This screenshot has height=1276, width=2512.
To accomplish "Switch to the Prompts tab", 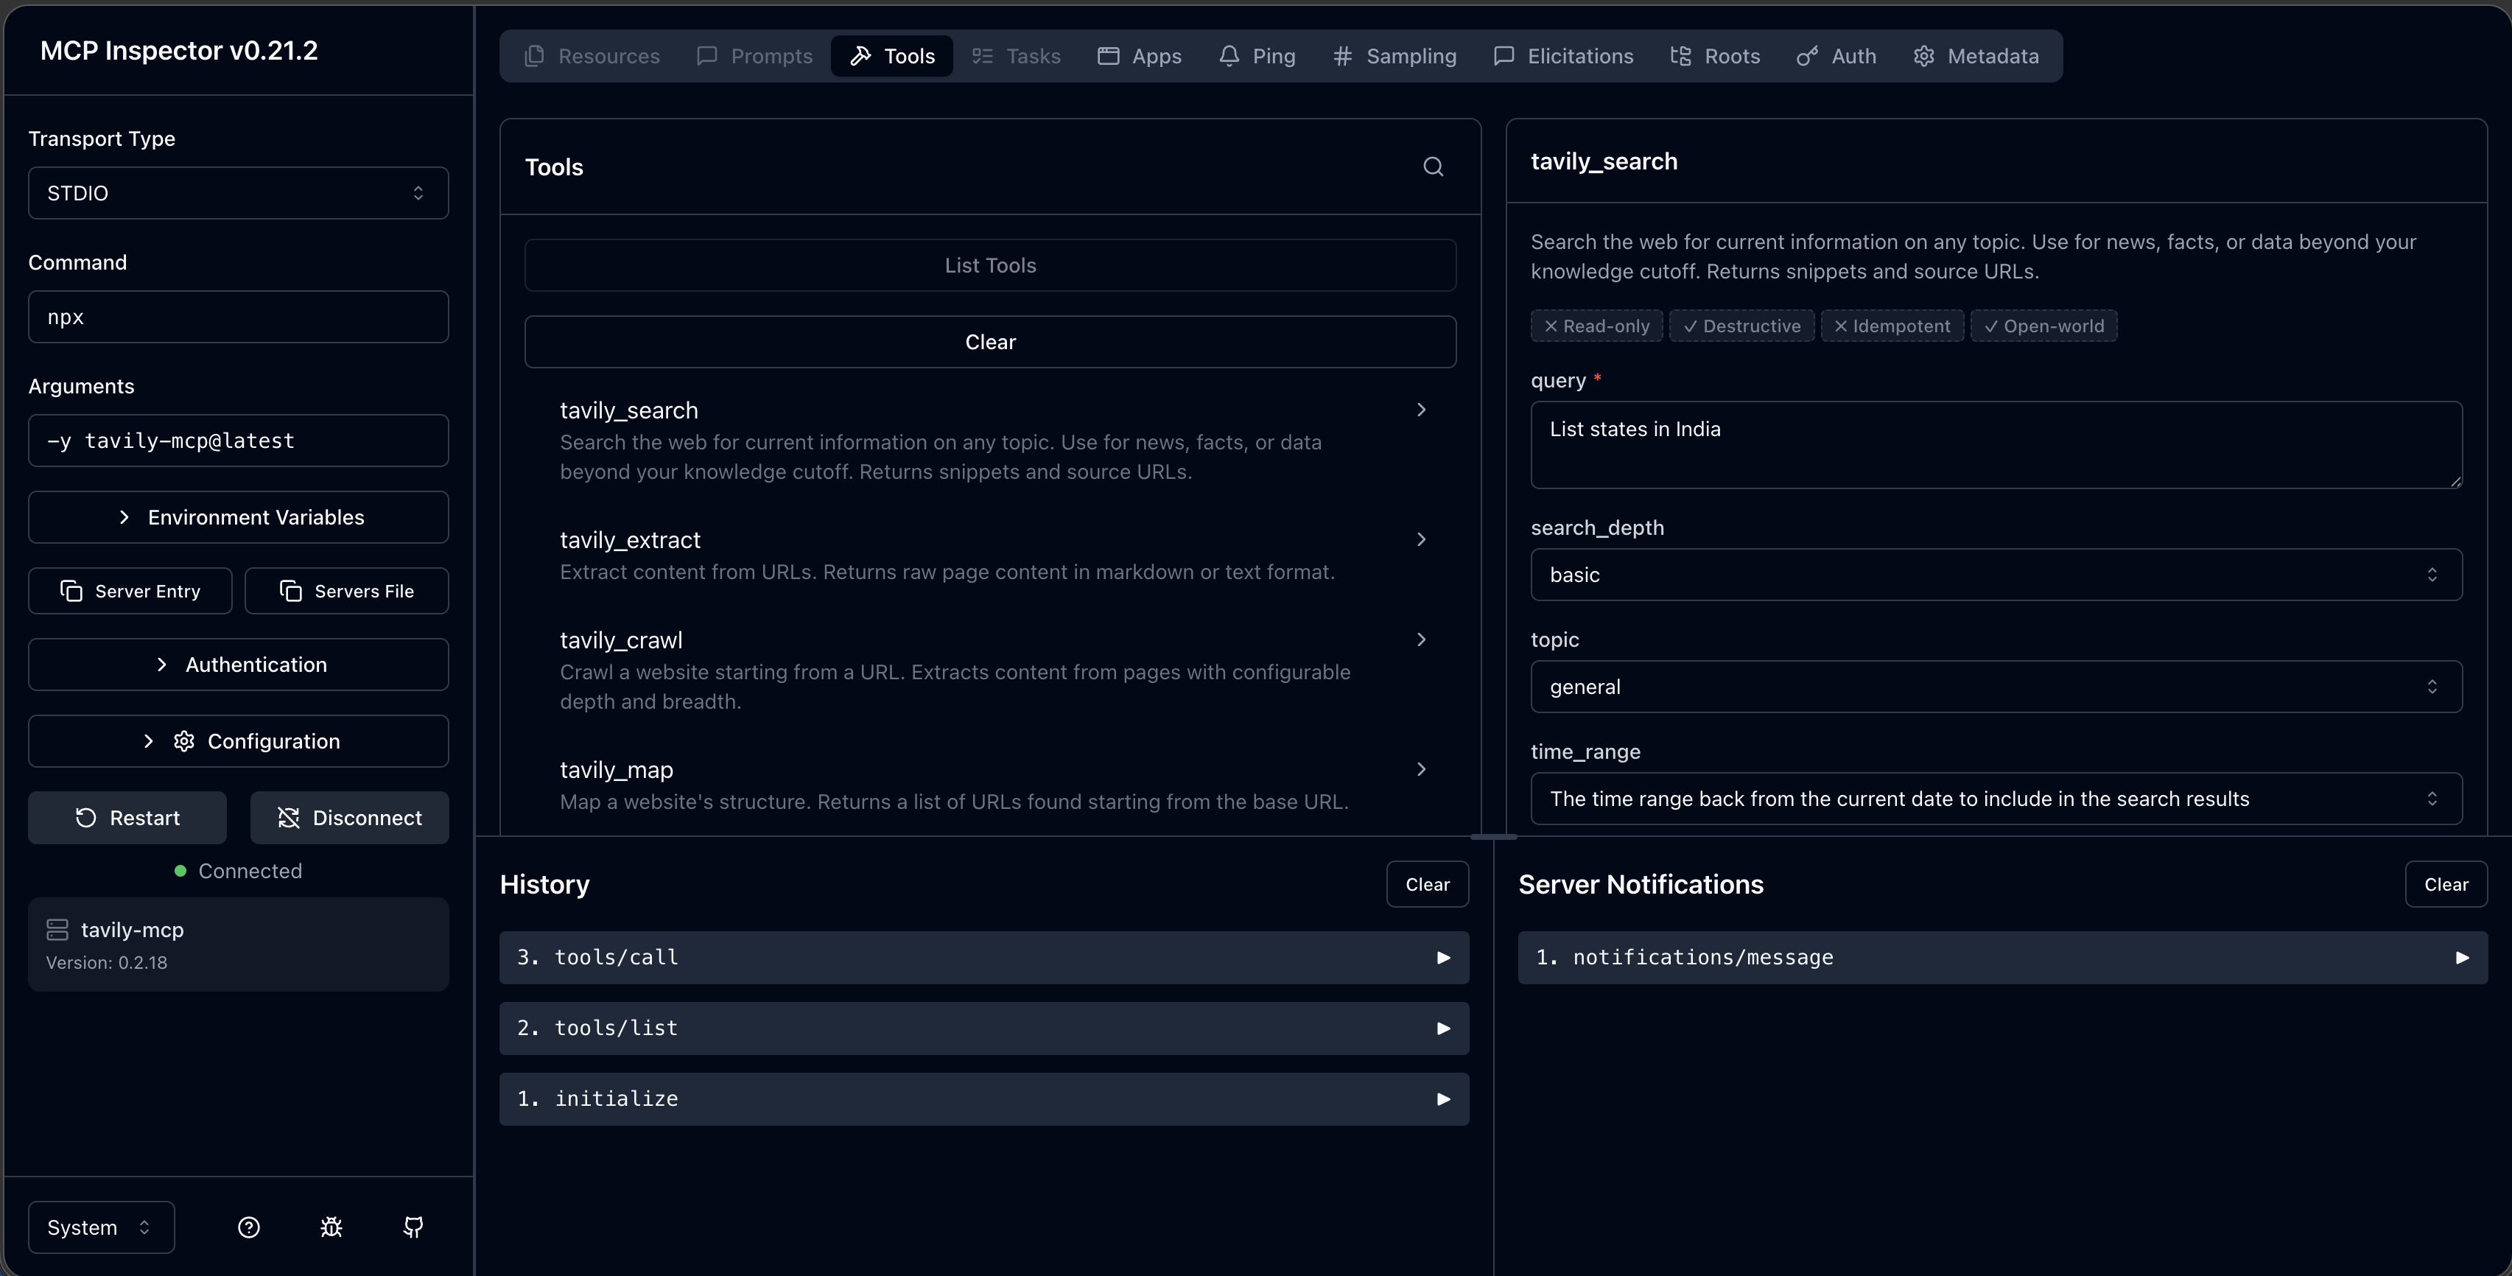I will [x=755, y=57].
